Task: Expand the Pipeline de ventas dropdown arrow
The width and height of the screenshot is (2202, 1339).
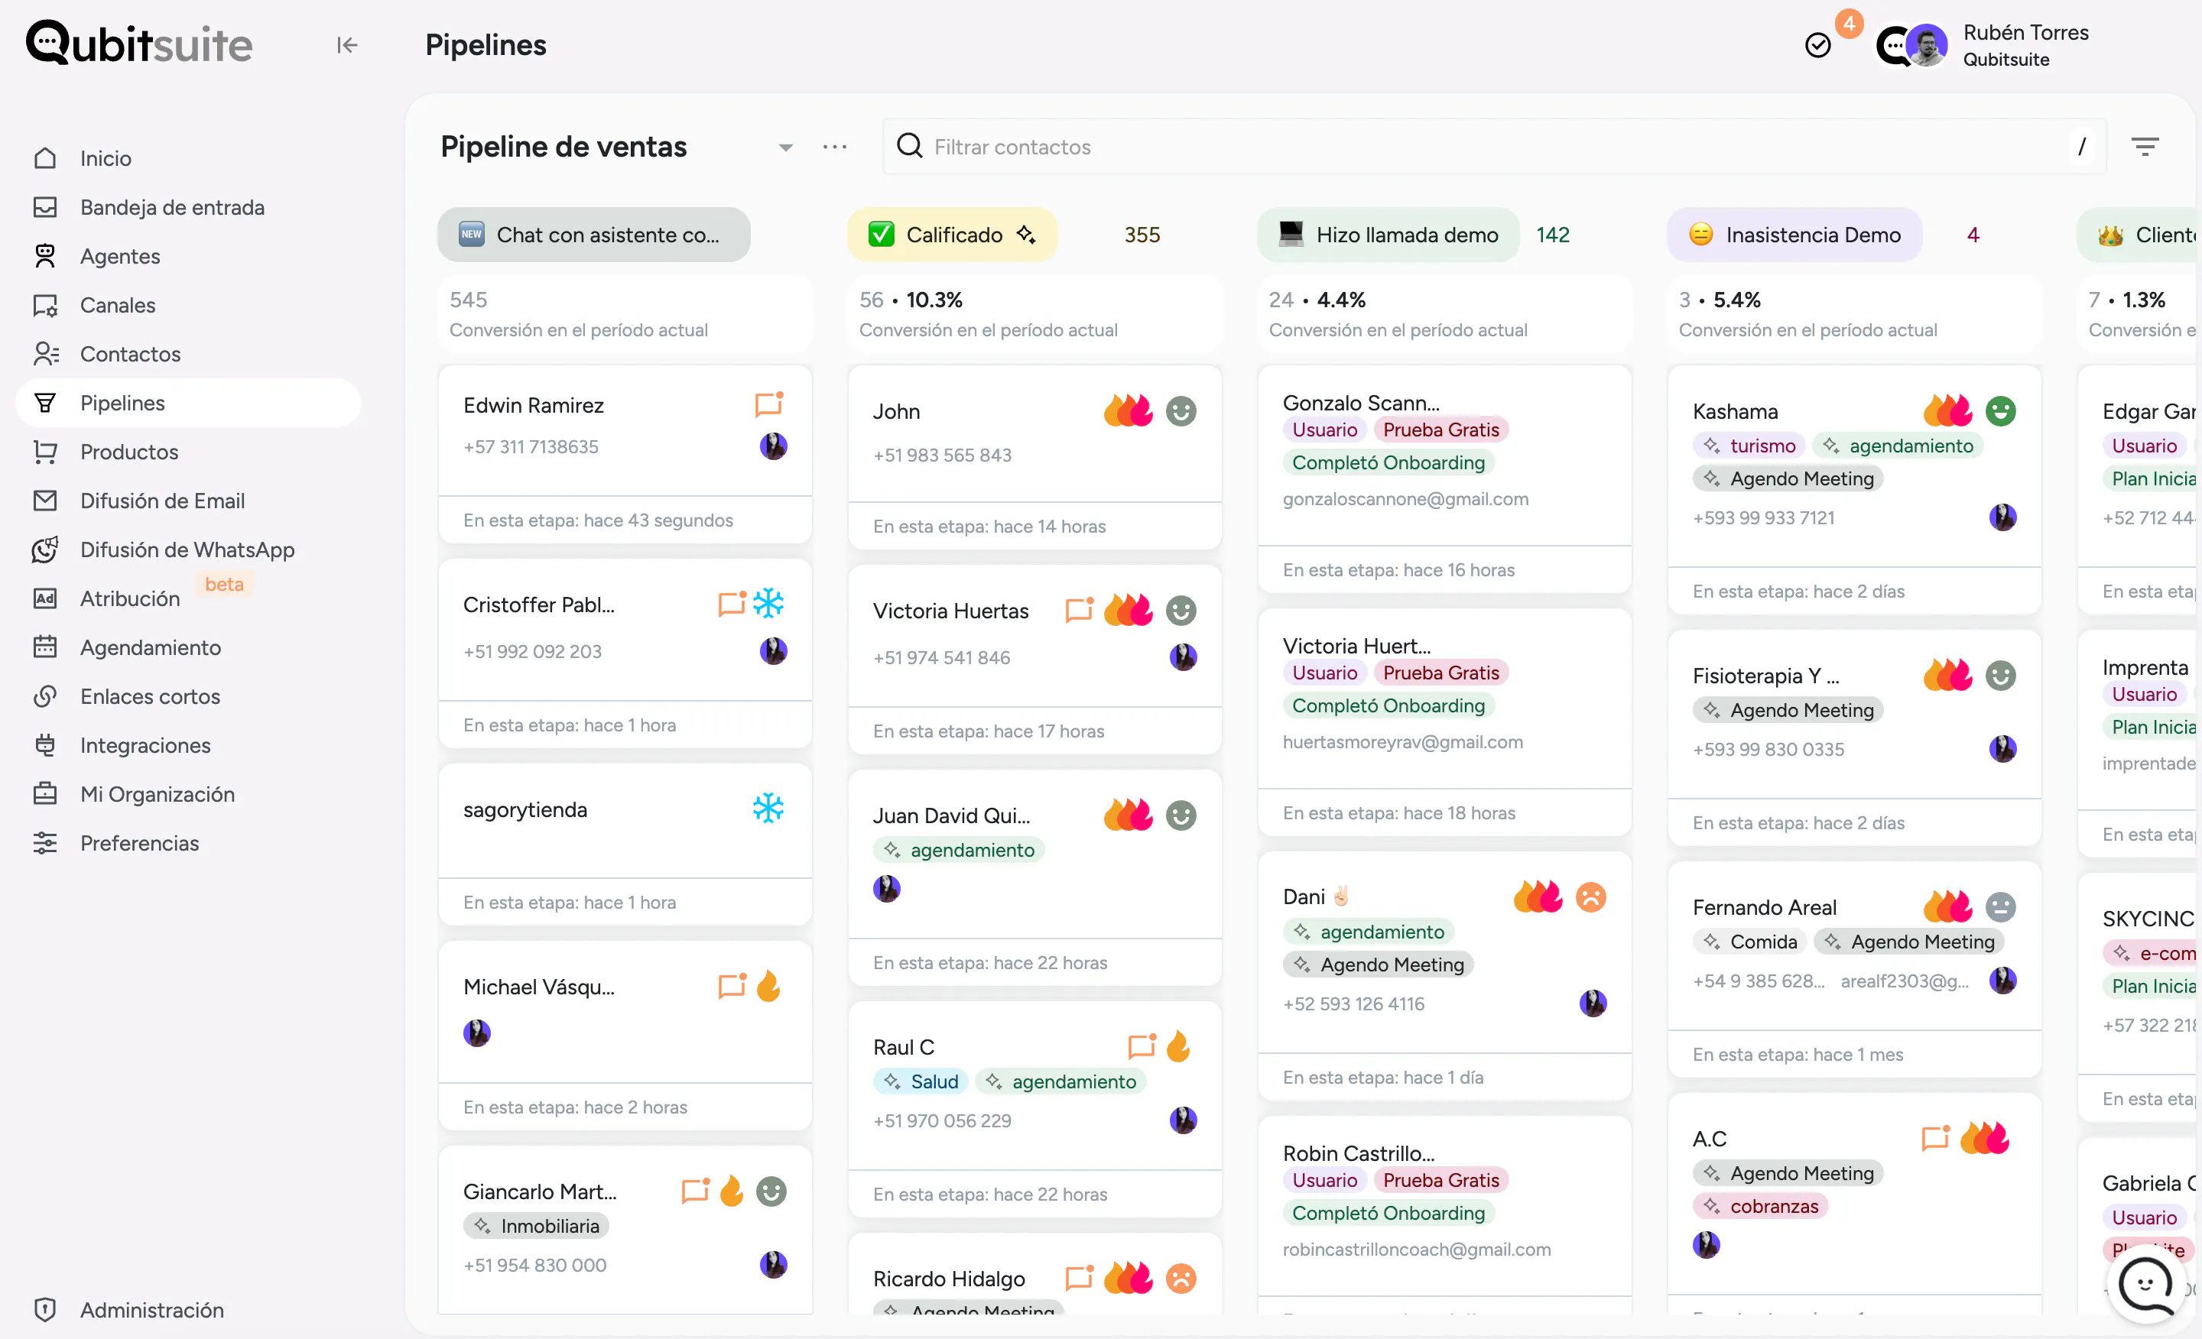Action: tap(785, 148)
